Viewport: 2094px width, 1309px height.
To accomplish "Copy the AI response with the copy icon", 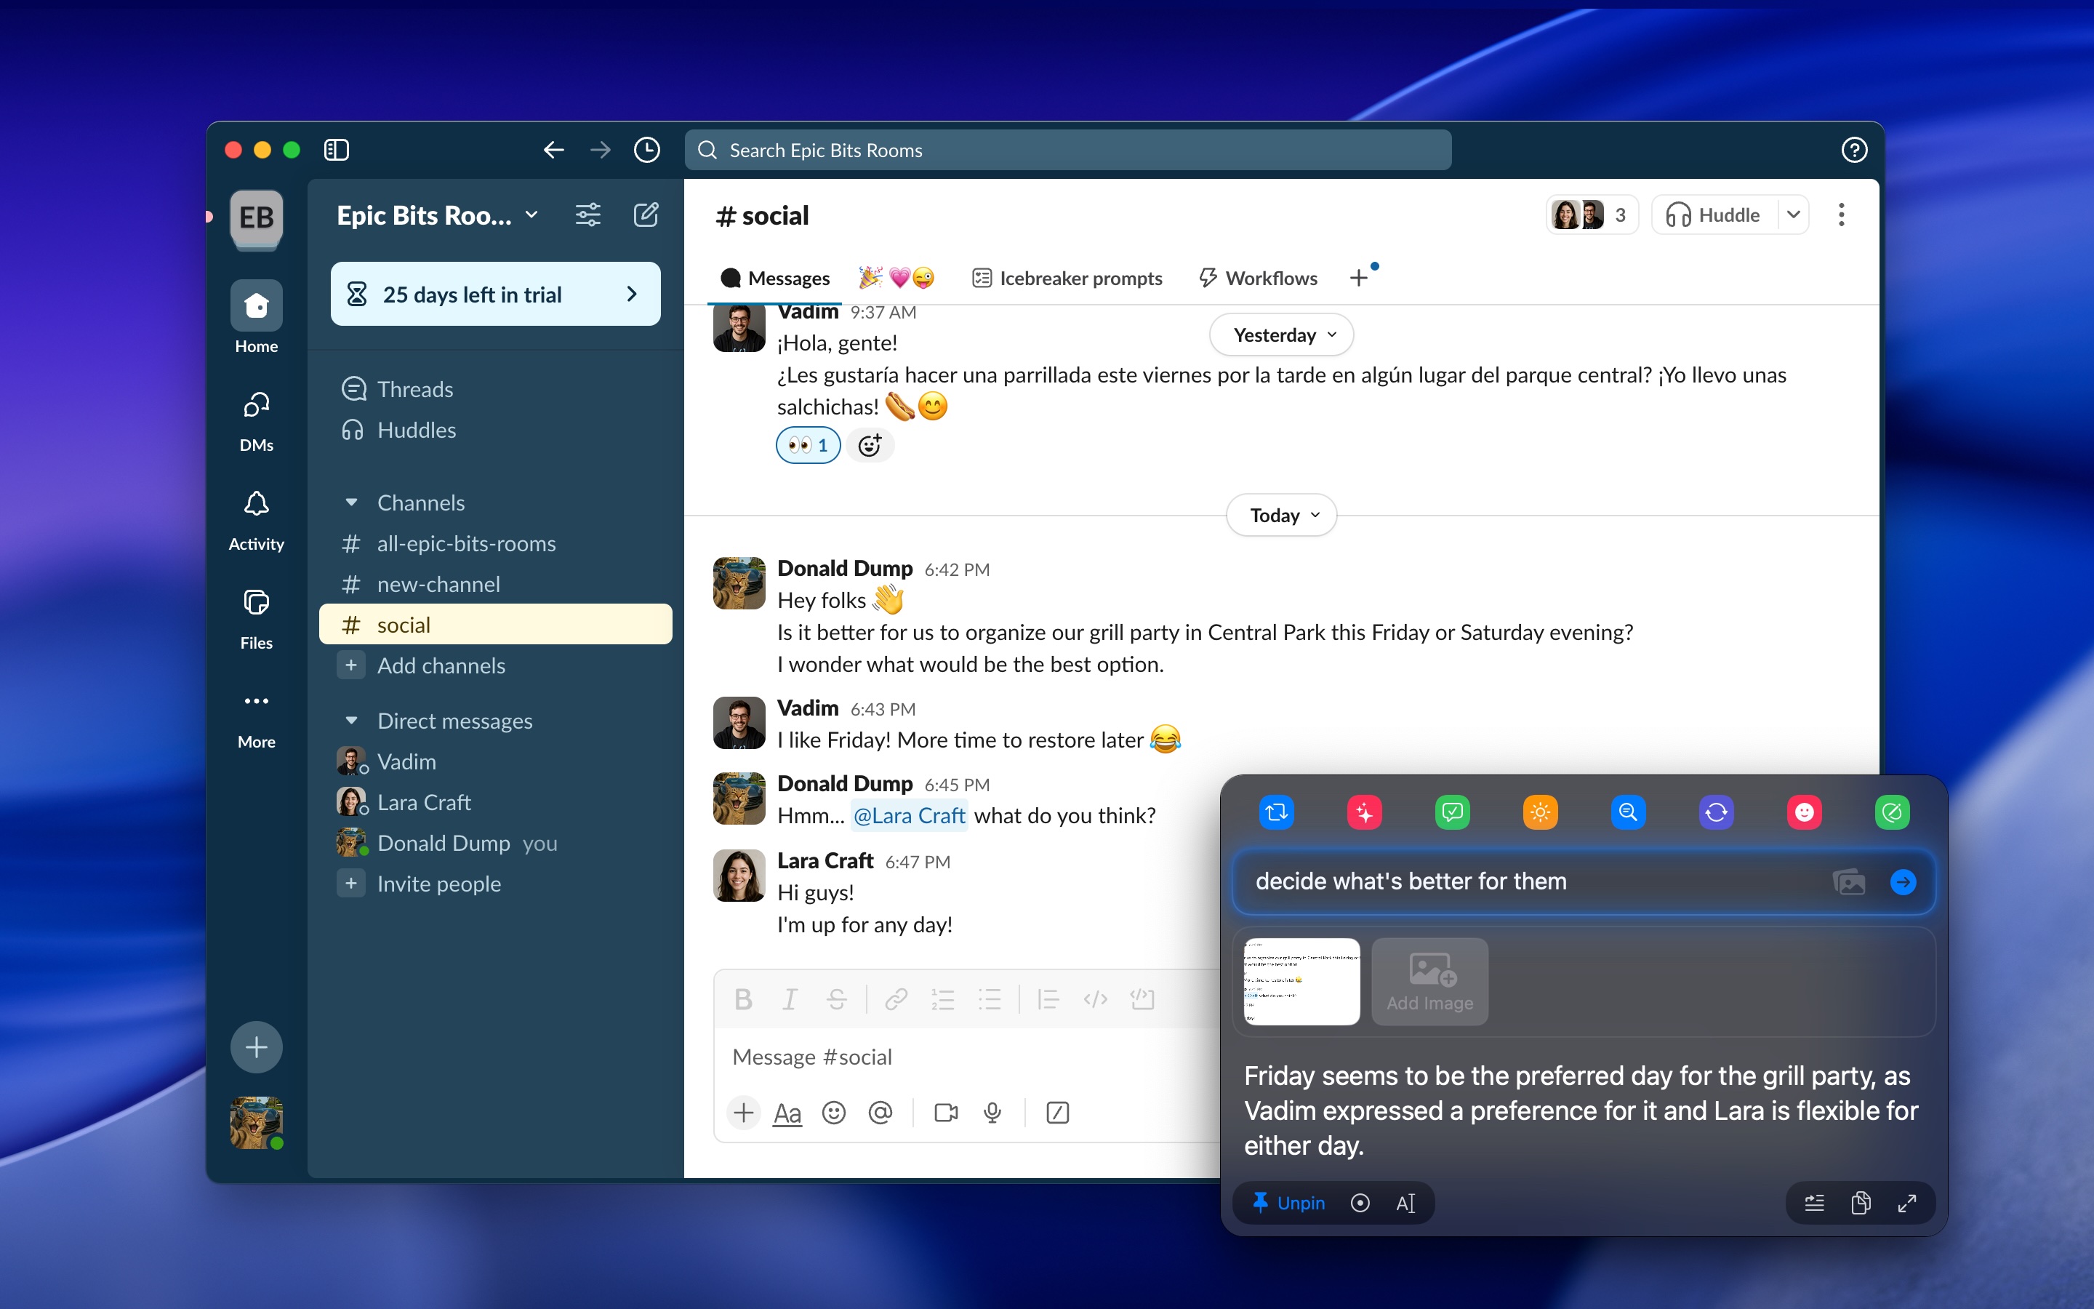I will (1861, 1203).
